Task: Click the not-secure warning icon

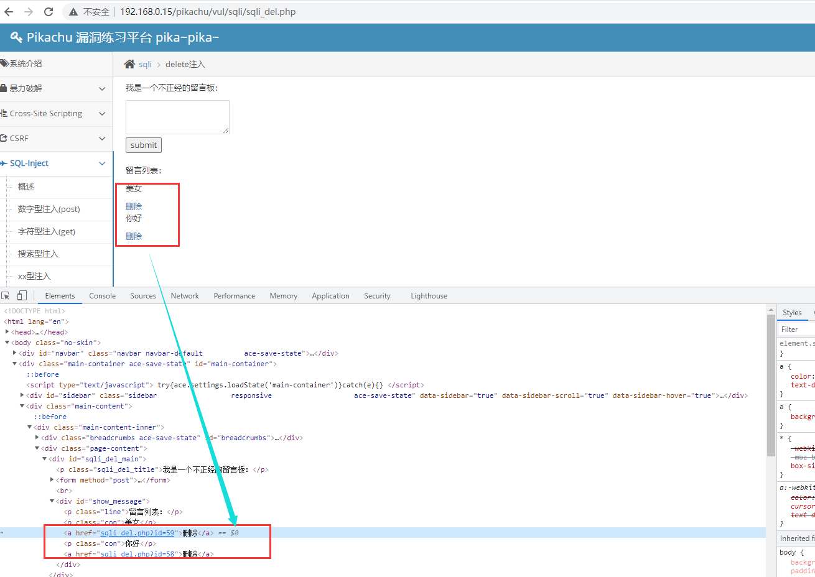Action: (73, 12)
